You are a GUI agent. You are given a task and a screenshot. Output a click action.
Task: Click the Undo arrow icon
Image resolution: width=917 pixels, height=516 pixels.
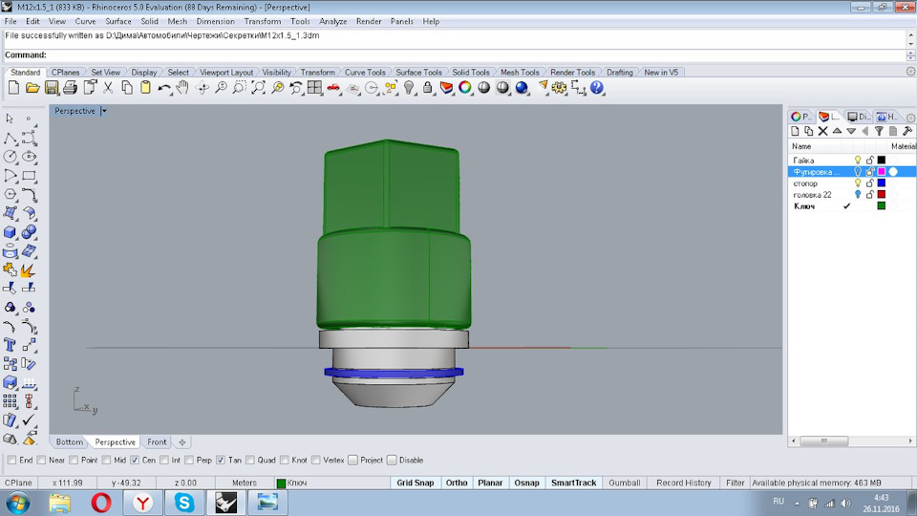pos(164,88)
